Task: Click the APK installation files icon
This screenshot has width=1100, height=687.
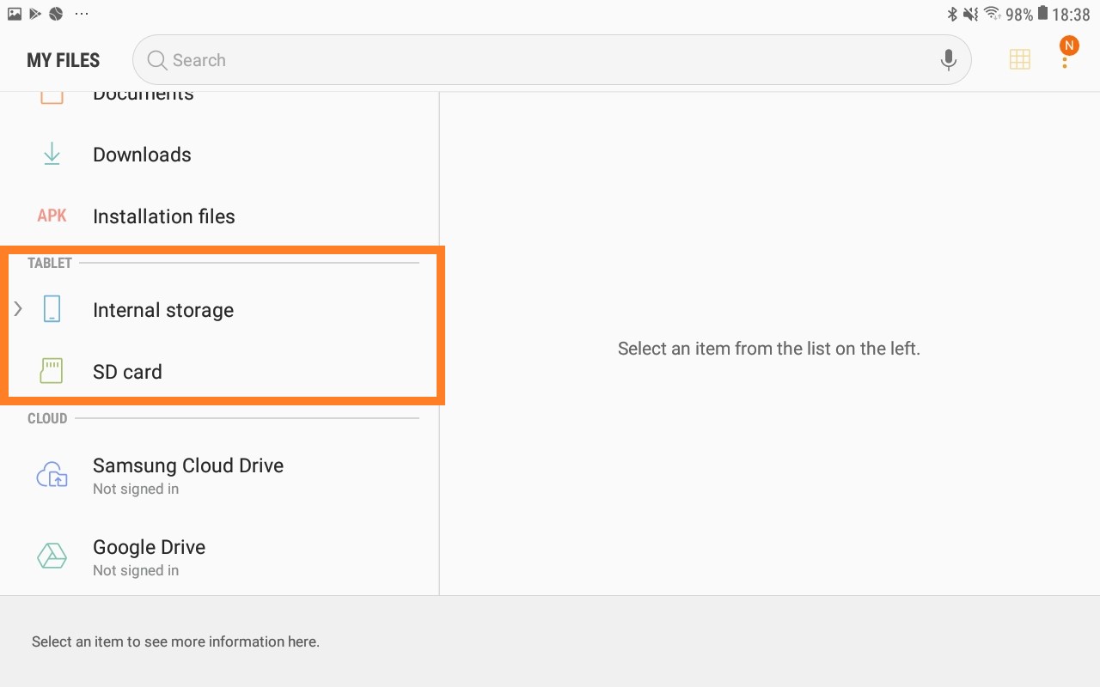Action: [52, 216]
